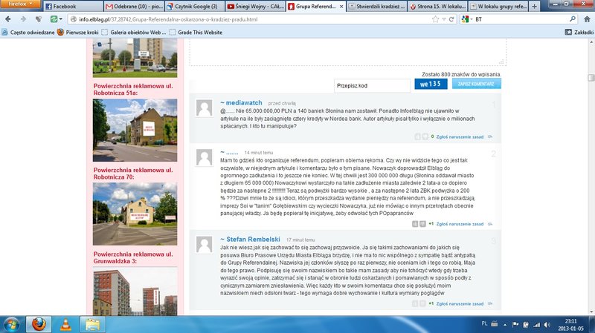595x333 pixels.
Task: Launch VLC from the taskbar
Action: 65,324
